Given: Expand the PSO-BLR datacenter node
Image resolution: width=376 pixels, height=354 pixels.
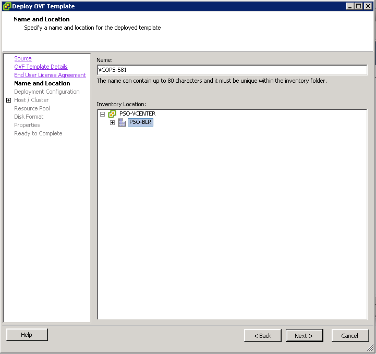Looking at the screenshot, I should [x=112, y=122].
